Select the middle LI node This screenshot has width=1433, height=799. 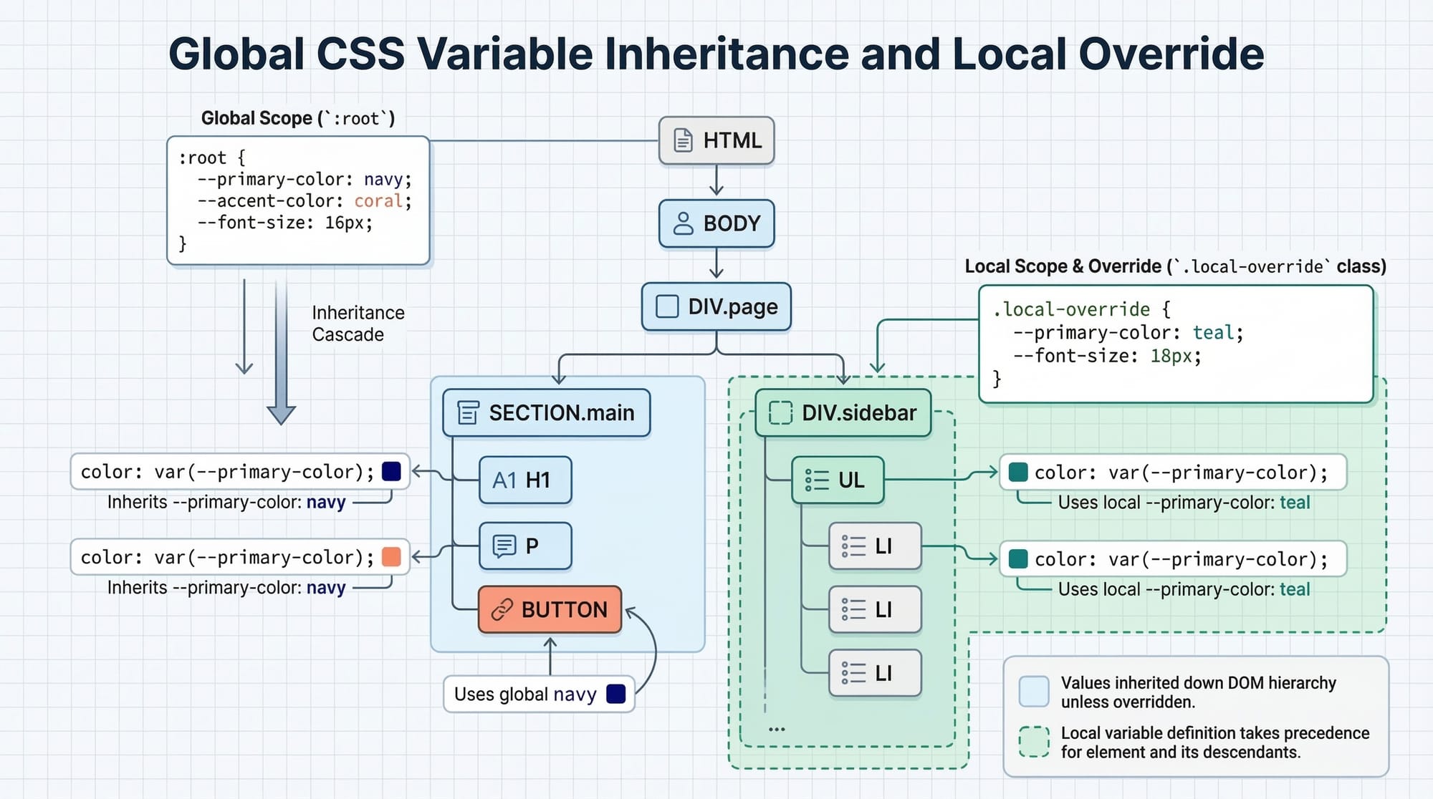tap(874, 610)
